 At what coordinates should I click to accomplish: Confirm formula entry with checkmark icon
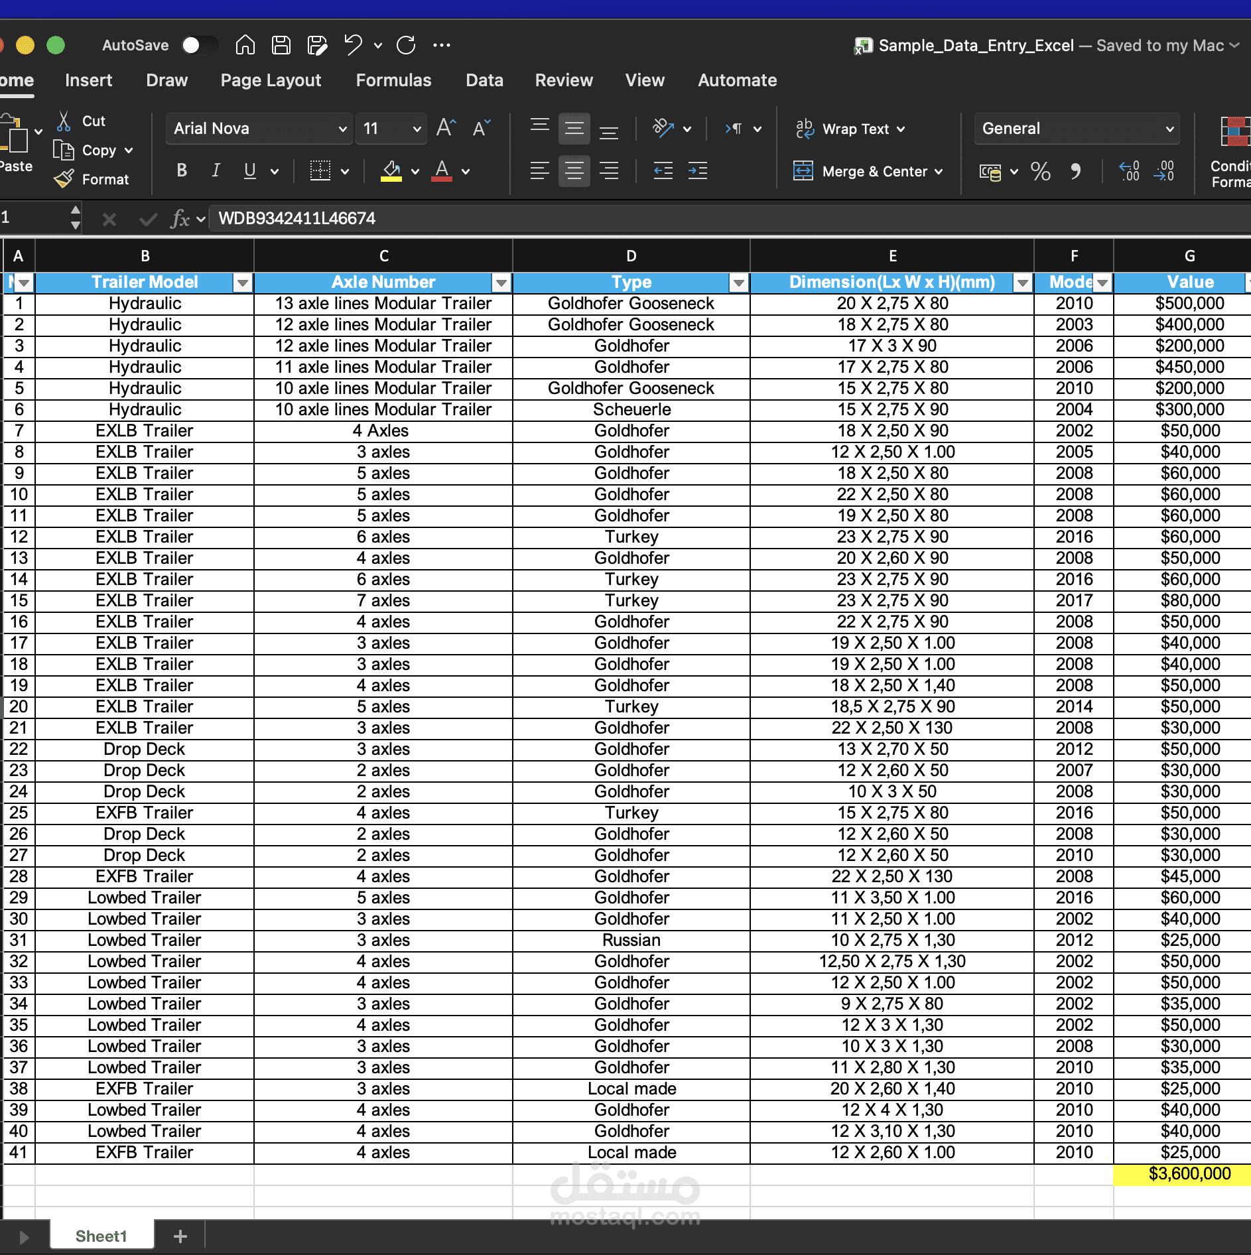pos(148,218)
